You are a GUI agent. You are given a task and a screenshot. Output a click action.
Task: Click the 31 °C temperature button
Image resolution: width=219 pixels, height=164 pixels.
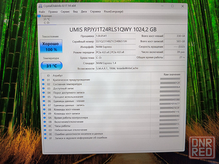coord(52,66)
